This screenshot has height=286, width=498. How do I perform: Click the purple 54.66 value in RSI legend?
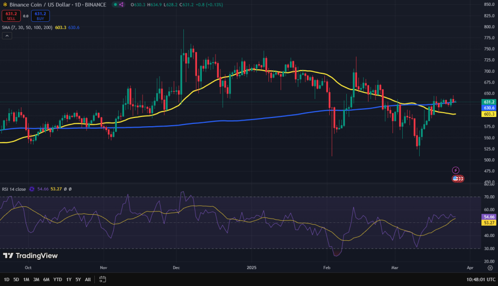(43, 189)
